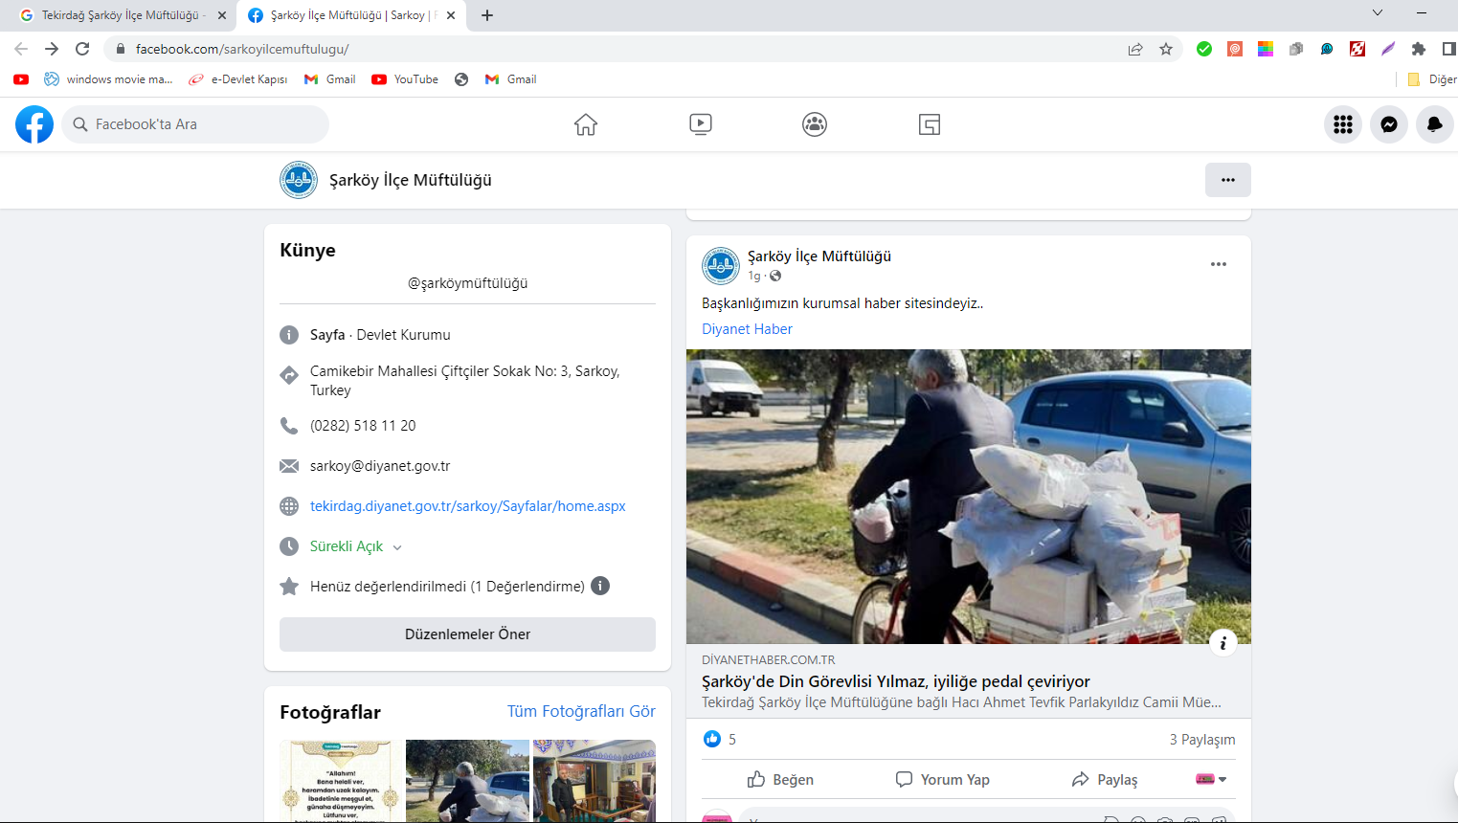Image resolution: width=1458 pixels, height=823 pixels.
Task: Click the Düzenlemeler Öner button
Action: [x=467, y=634]
